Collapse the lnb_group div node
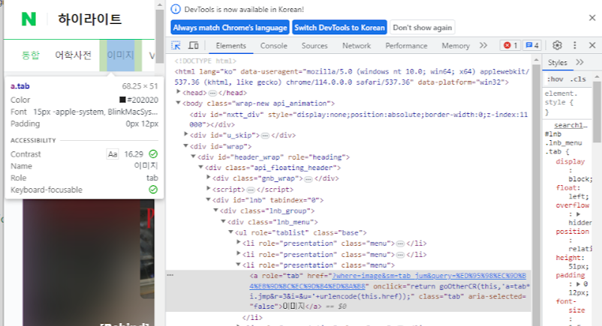This screenshot has height=326, width=602. 215,210
